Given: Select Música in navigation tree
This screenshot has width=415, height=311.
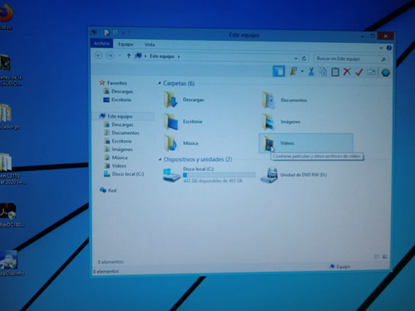Looking at the screenshot, I should tap(116, 158).
